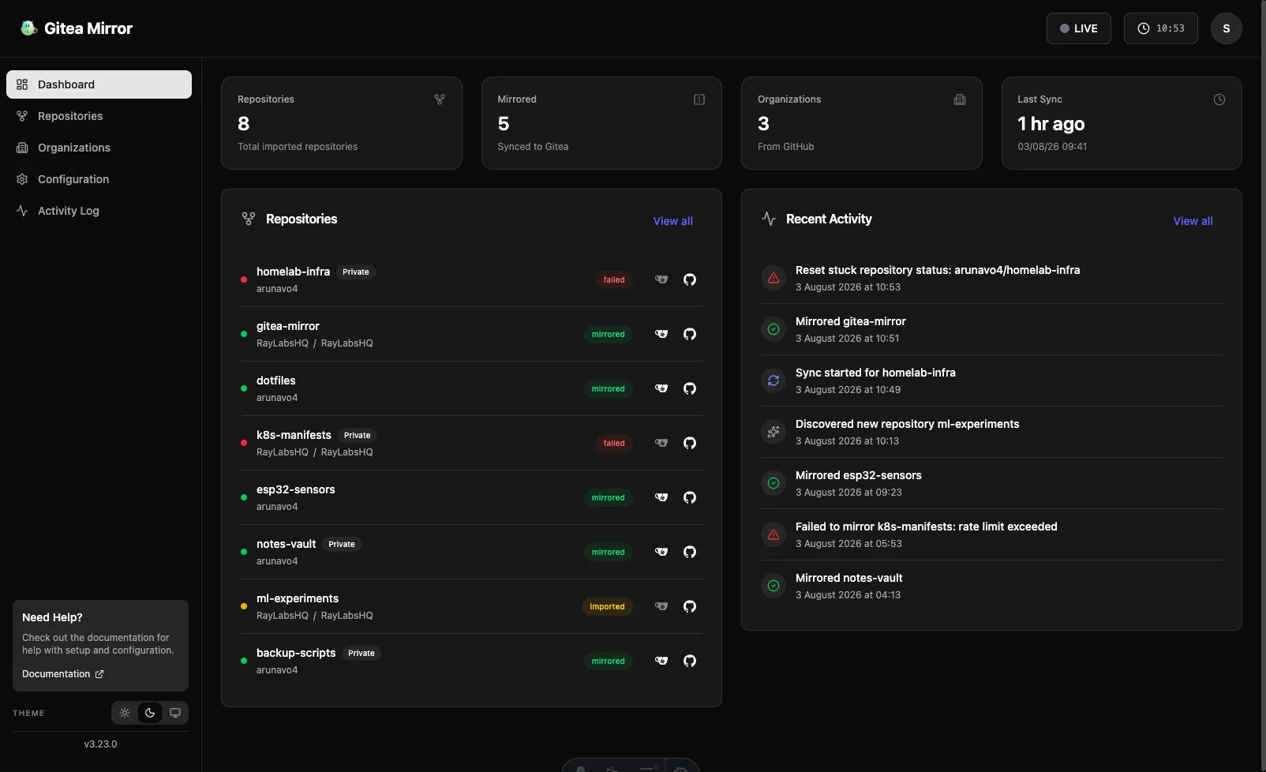The height and width of the screenshot is (772, 1266).
Task: Open GitHub link for homelab-infra
Action: click(690, 279)
